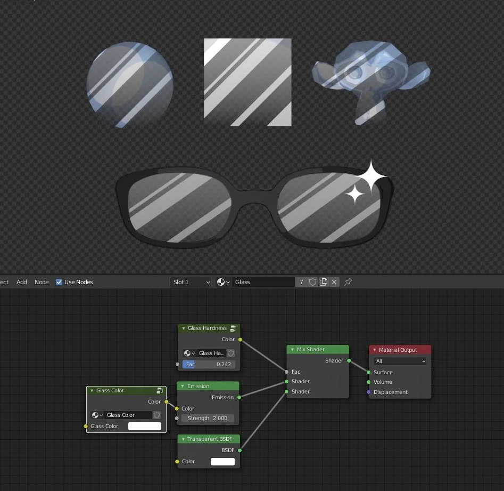504x491 pixels.
Task: Collapse the Glass Hardness node with its triangle
Action: 183,328
